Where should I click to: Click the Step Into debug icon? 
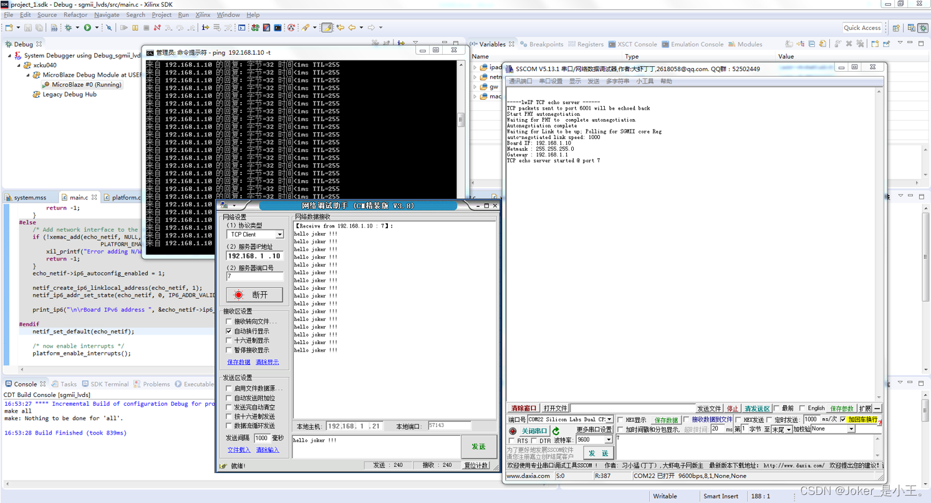tap(167, 27)
